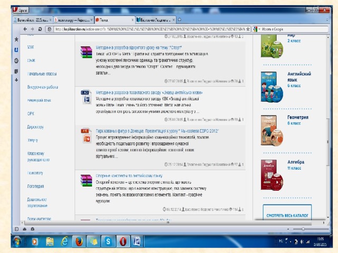
Task: Open the 'Логопедия' category link
Action: pos(35,186)
